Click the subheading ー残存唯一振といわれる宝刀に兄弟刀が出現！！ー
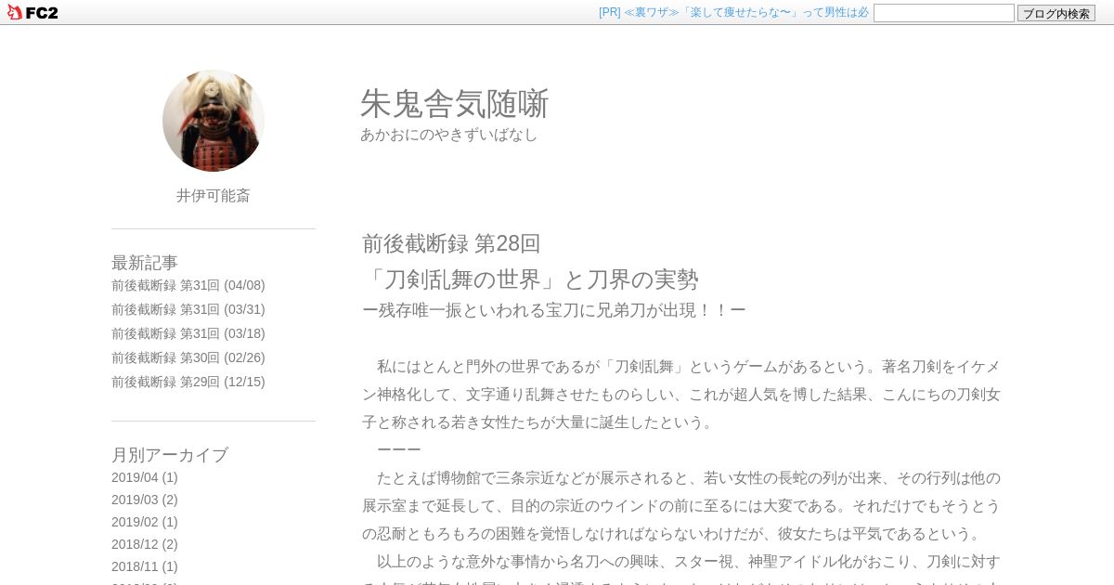Image resolution: width=1114 pixels, height=585 pixels. (x=554, y=310)
